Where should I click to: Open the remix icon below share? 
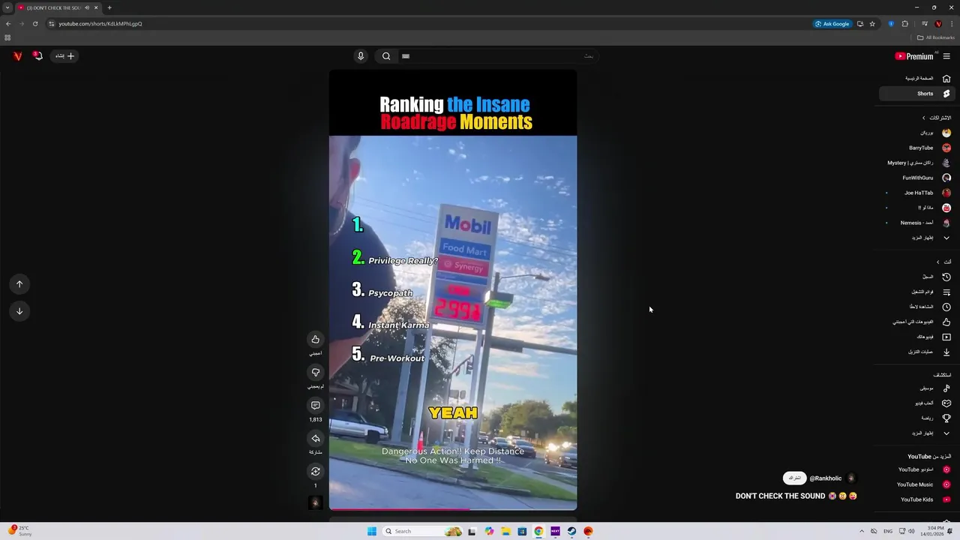point(316,471)
